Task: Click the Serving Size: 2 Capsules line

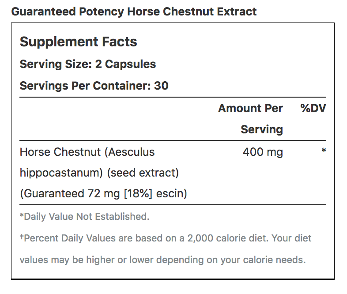Action: (x=88, y=64)
